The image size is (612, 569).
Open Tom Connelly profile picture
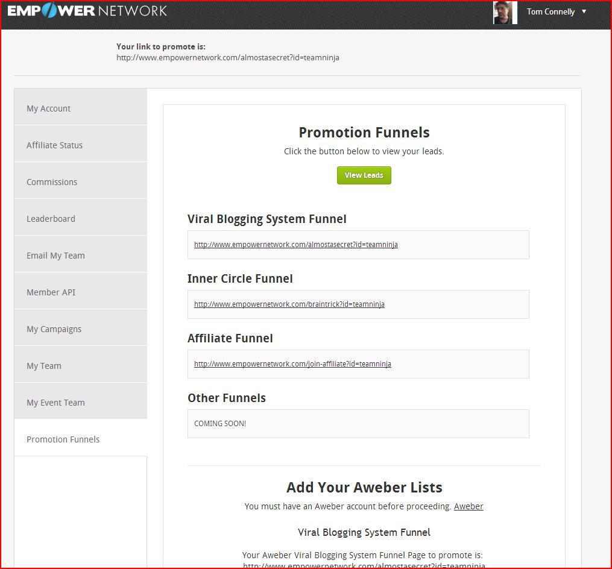505,13
